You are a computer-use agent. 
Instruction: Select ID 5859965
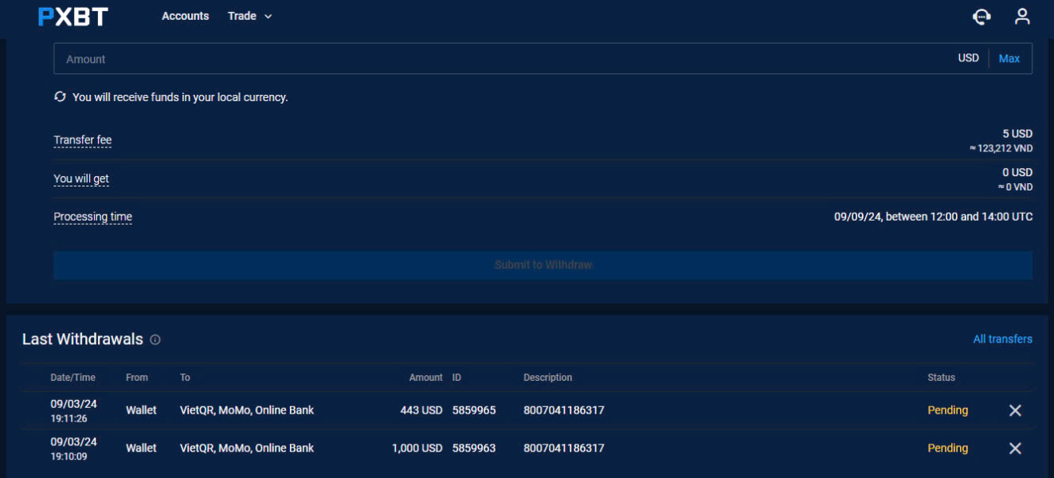474,410
